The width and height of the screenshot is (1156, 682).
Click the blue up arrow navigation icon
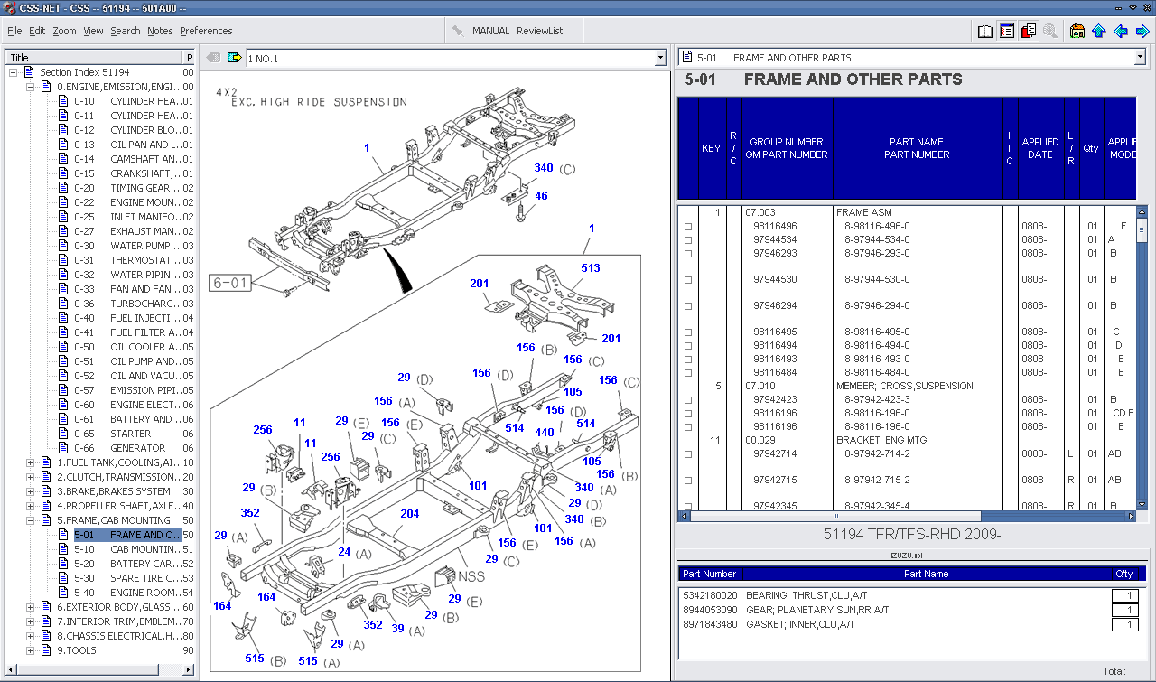point(1097,30)
